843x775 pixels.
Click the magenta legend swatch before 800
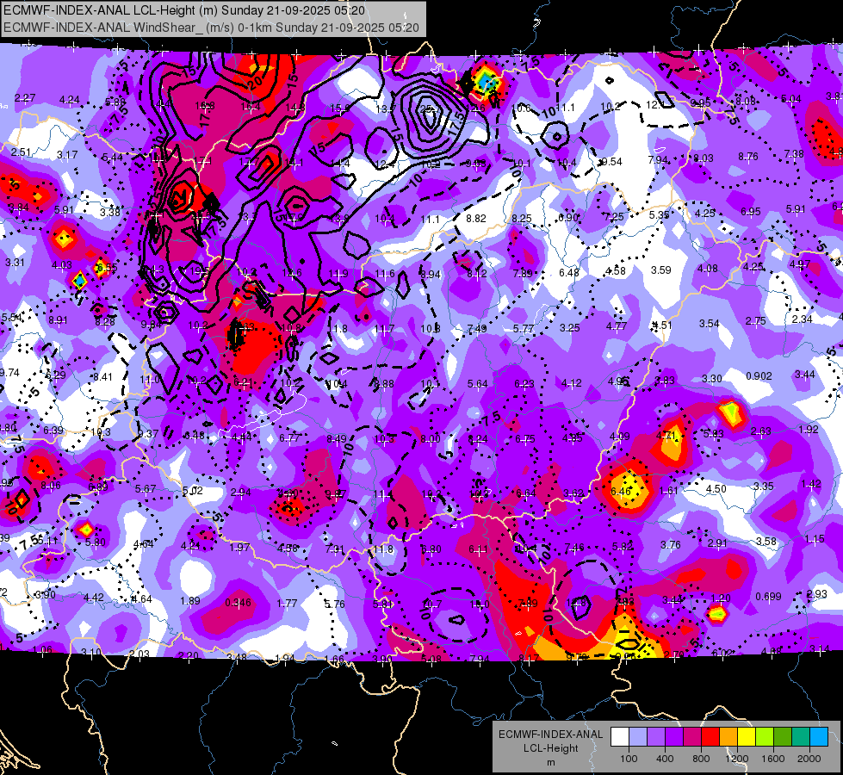click(692, 737)
